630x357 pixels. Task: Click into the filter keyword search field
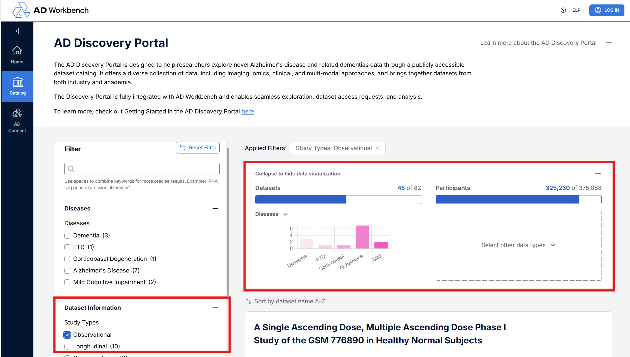point(142,169)
